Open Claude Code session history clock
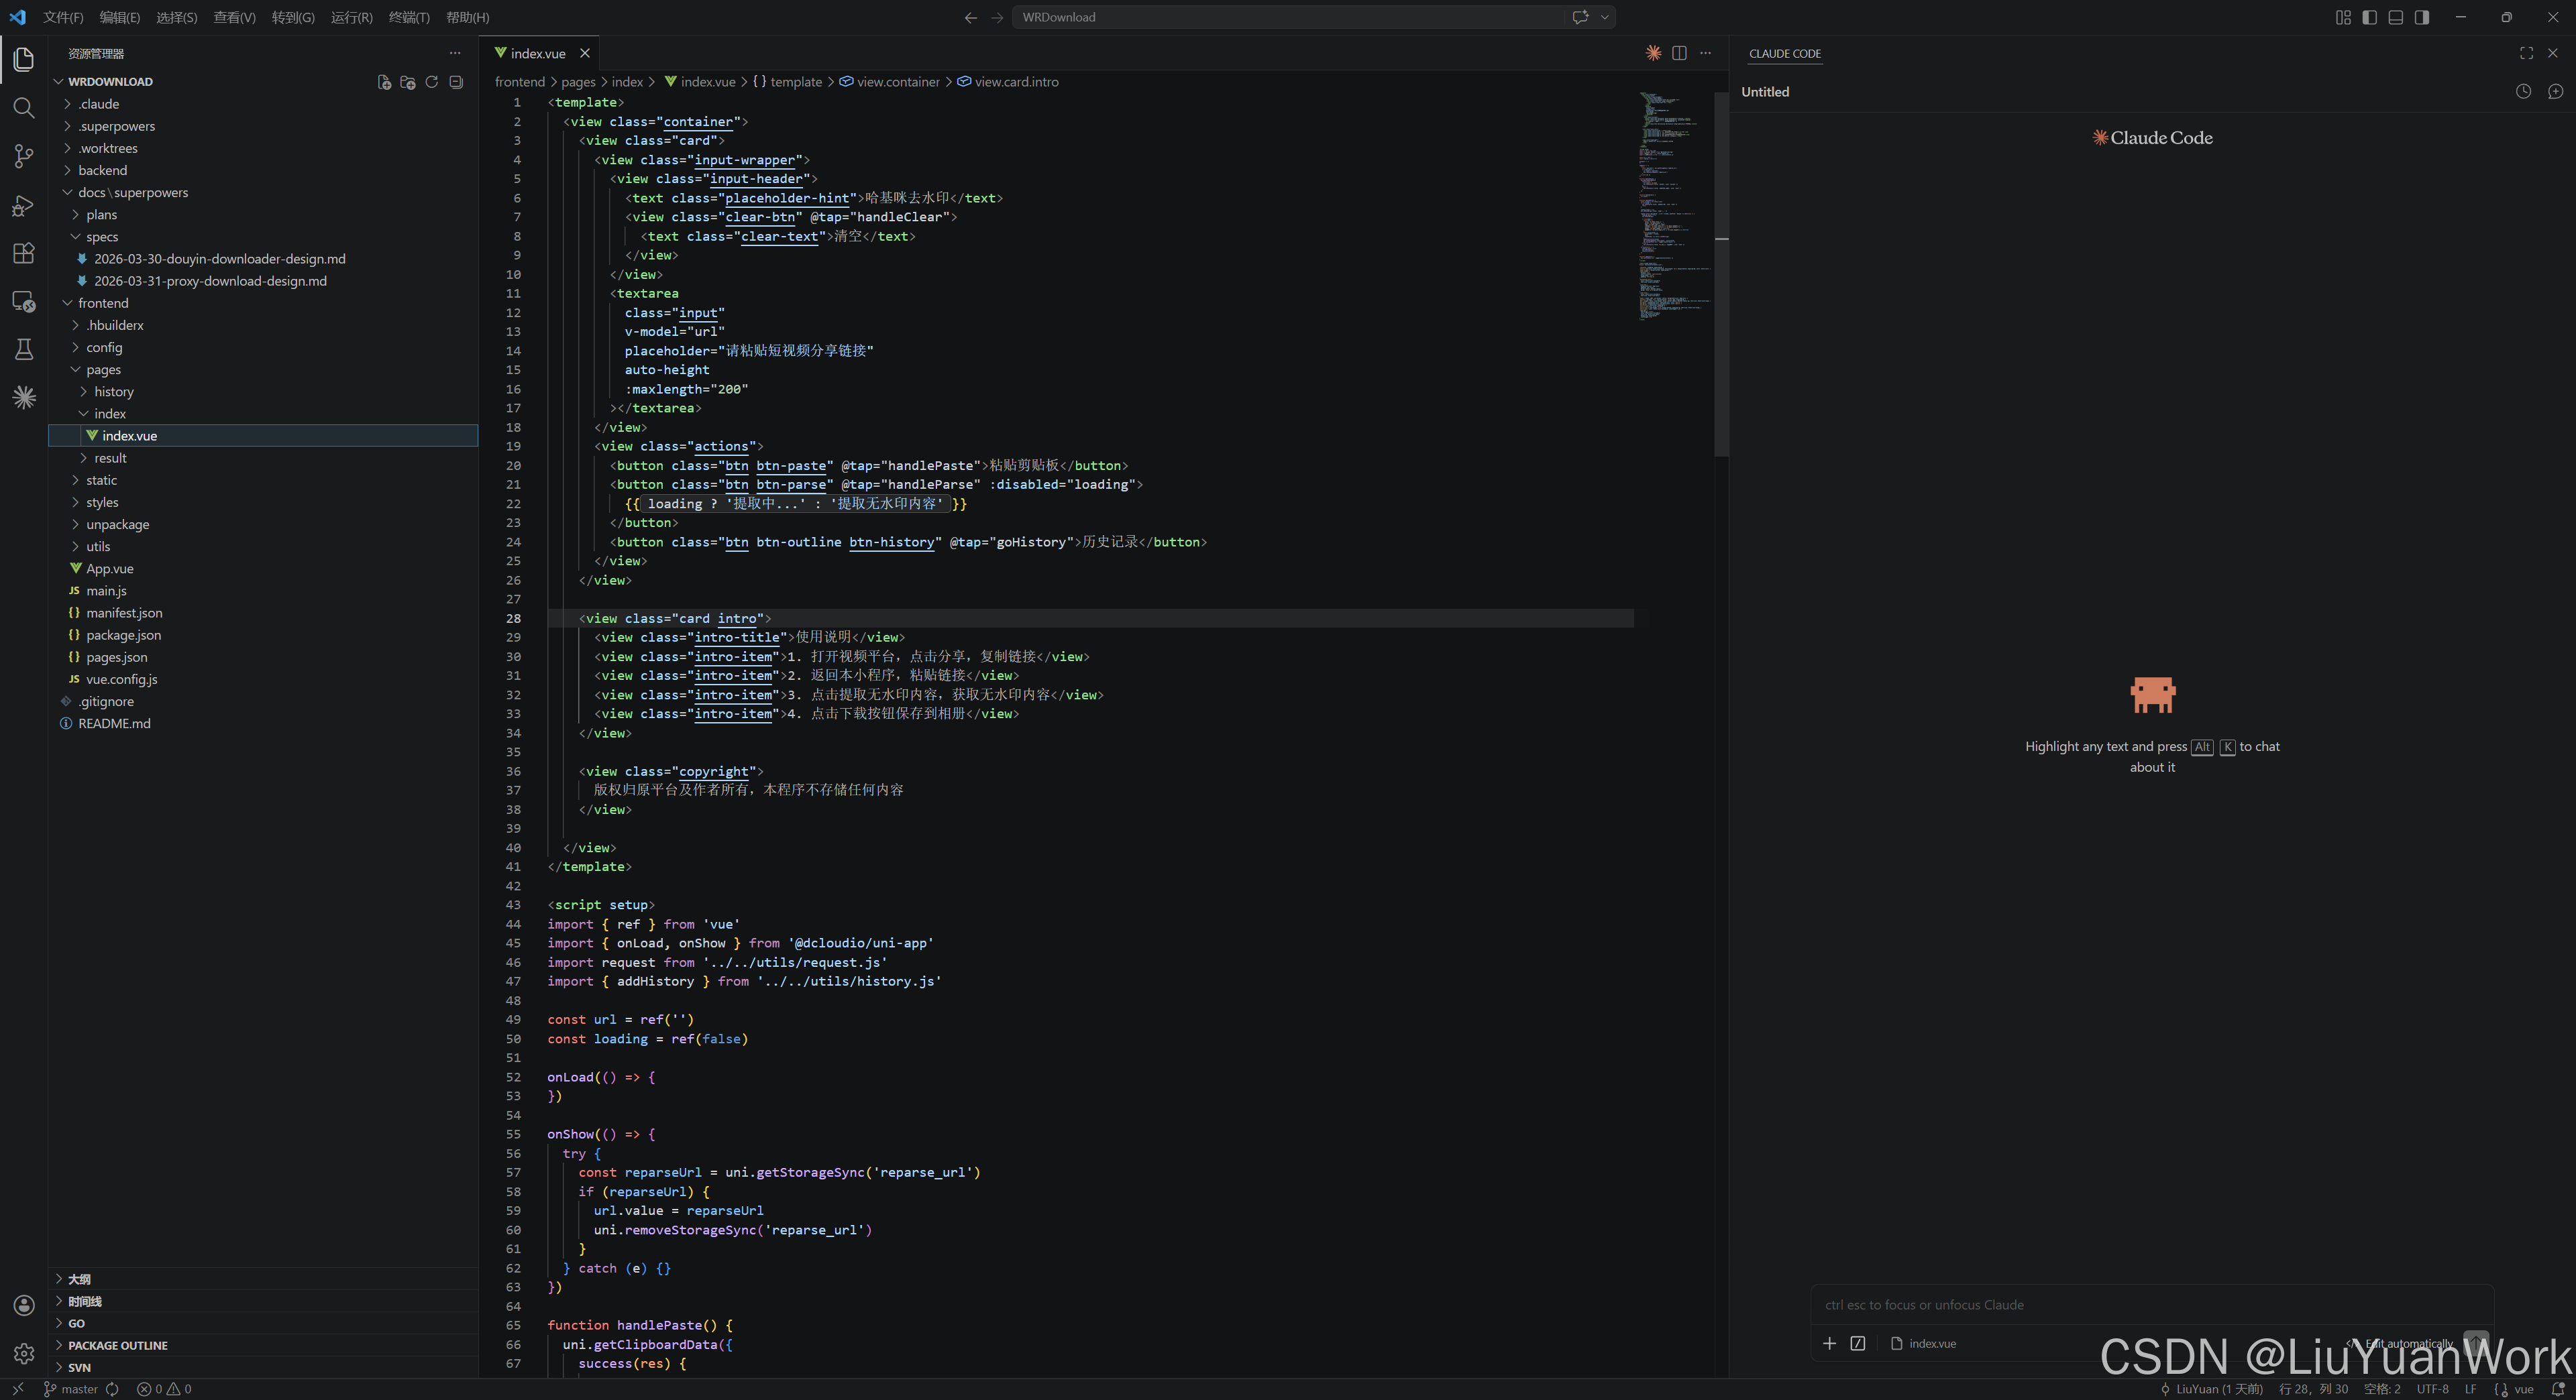 [2524, 91]
